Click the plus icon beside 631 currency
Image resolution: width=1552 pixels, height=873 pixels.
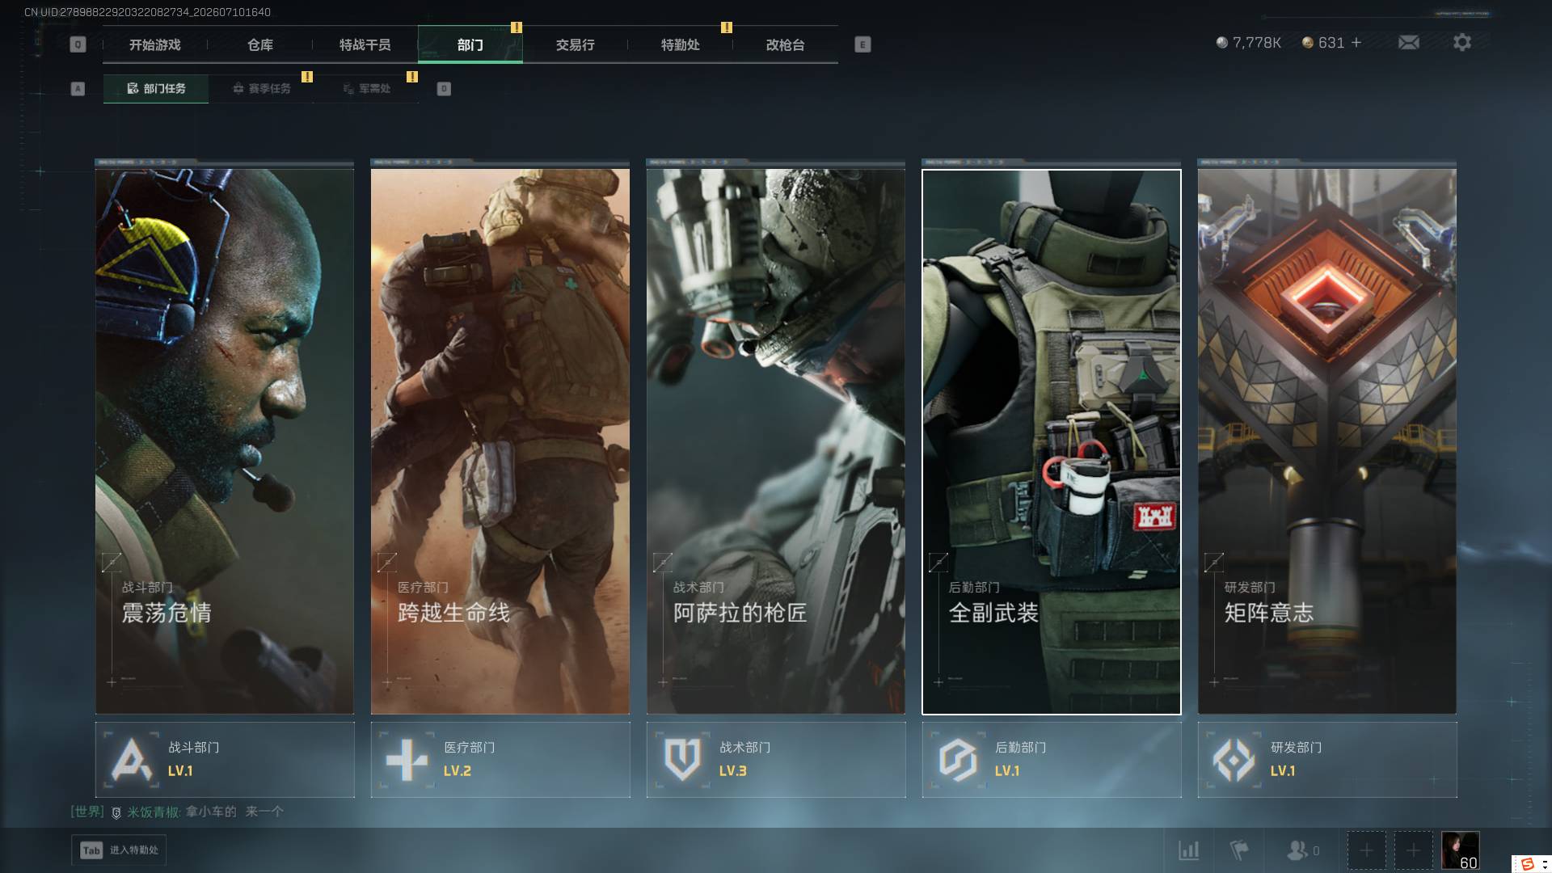(x=1356, y=42)
